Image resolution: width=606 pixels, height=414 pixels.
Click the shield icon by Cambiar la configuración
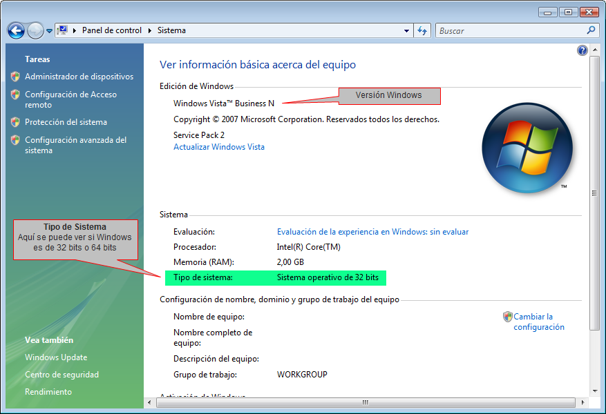507,317
